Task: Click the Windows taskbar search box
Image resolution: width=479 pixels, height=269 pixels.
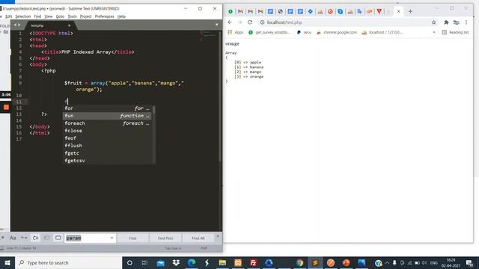Action: pos(68,262)
